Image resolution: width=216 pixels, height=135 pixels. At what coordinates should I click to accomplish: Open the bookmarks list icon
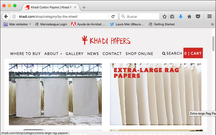pyautogui.click(x=172, y=16)
